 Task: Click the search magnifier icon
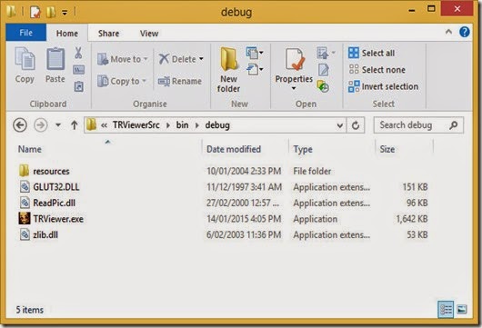[453, 125]
